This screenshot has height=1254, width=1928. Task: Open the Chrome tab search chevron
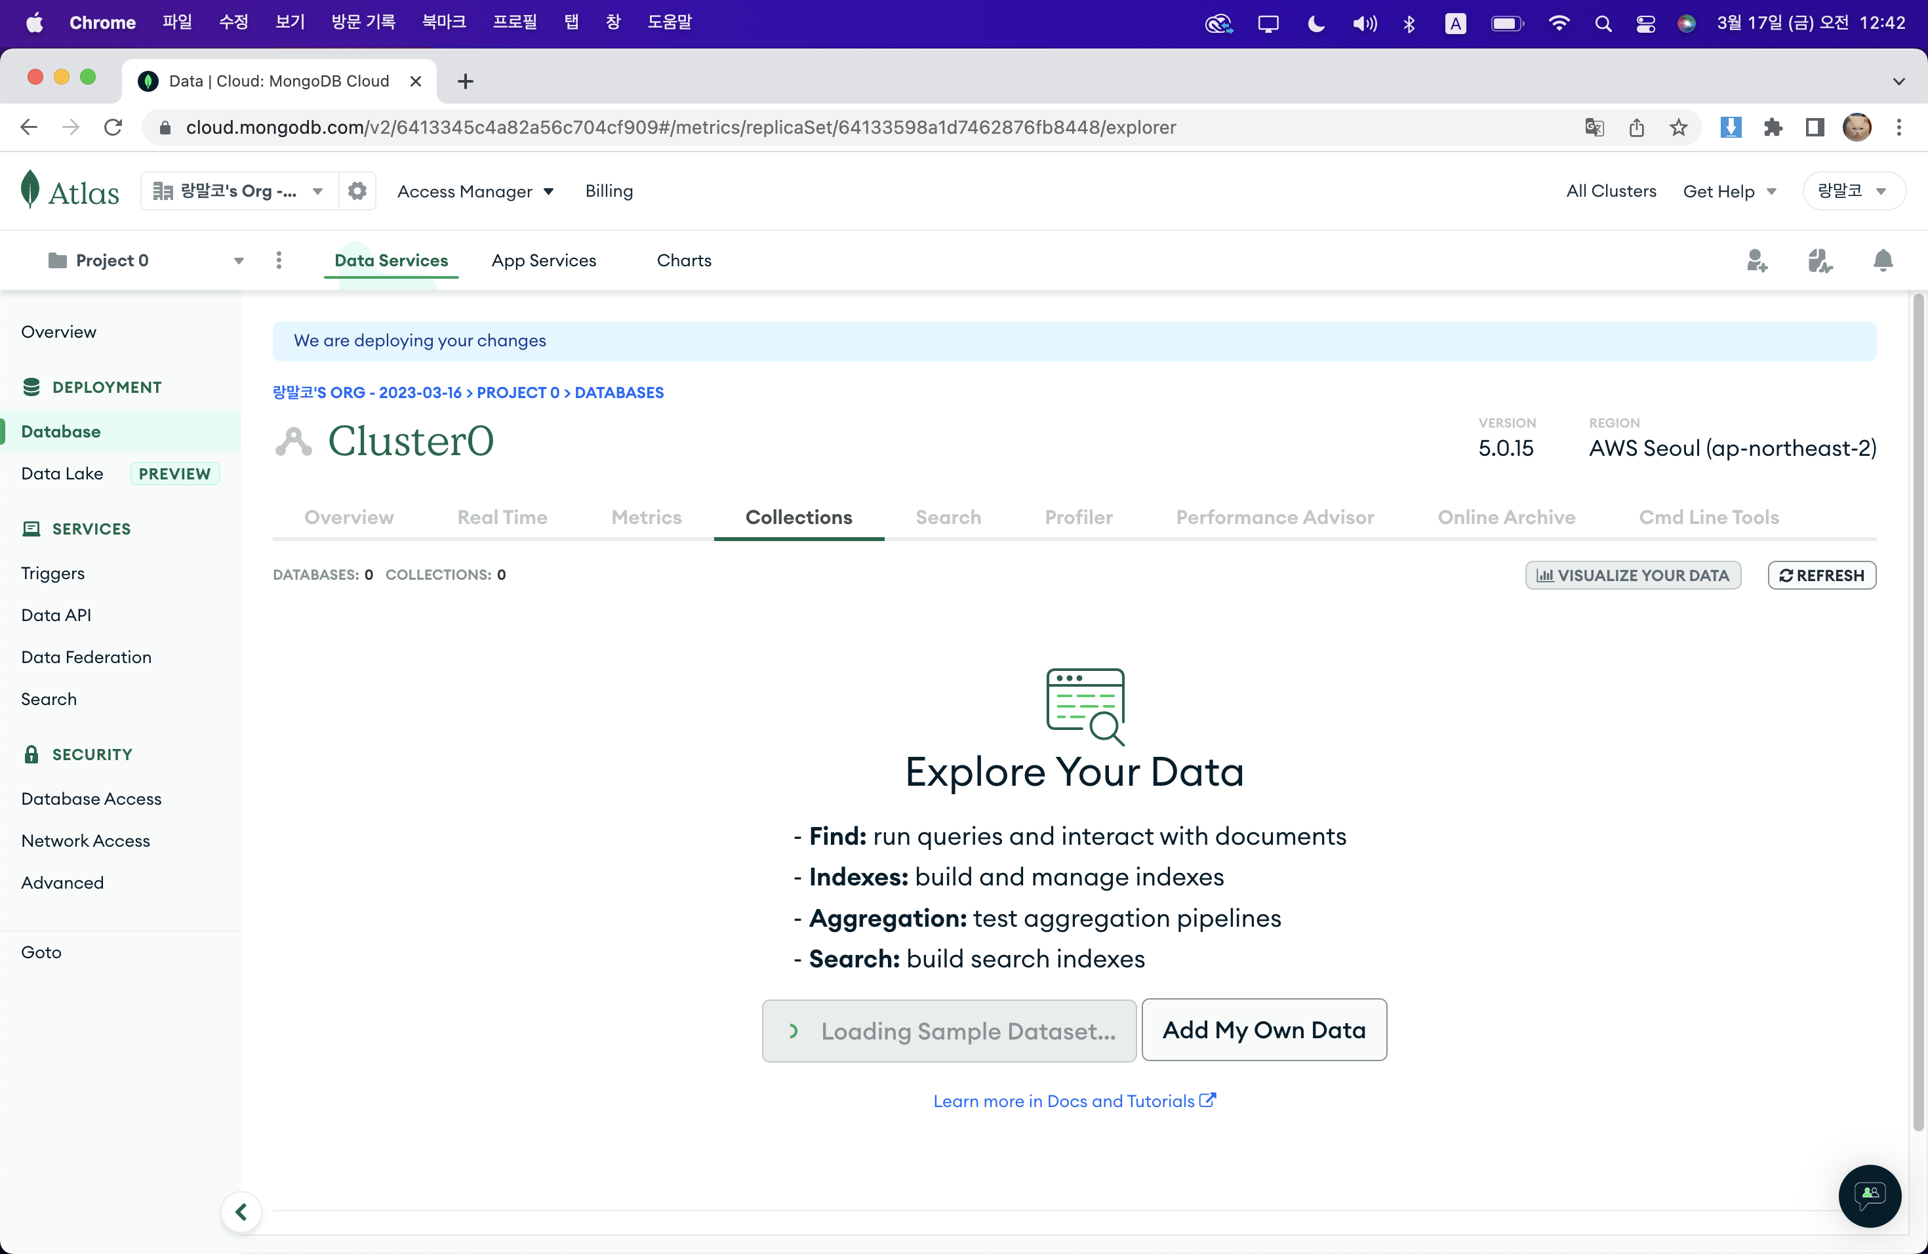tap(1899, 81)
